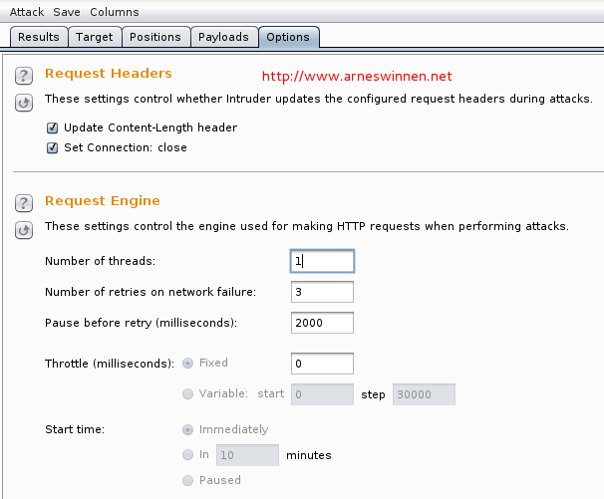Go to the Positions tab
The height and width of the screenshot is (499, 604).
pos(155,37)
